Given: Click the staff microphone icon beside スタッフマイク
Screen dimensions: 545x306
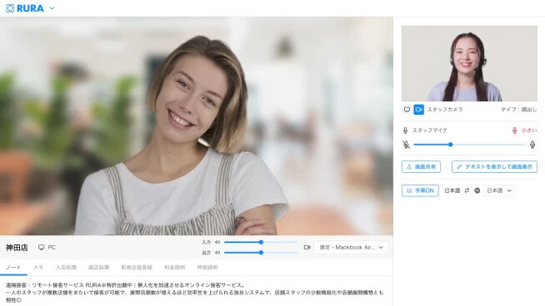Looking at the screenshot, I should tap(405, 131).
